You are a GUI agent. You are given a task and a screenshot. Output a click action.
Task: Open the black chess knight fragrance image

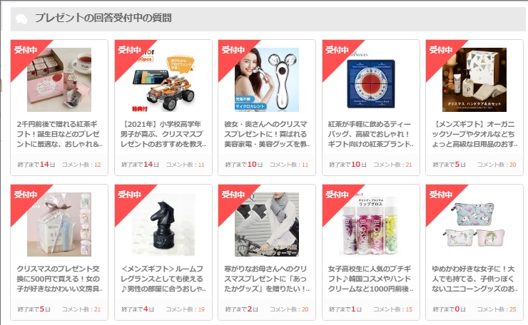(163, 225)
